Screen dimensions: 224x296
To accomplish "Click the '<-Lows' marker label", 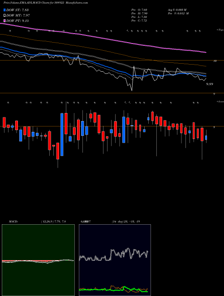I will pos(220,101).
